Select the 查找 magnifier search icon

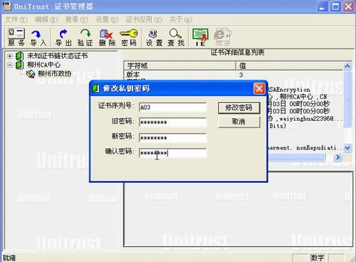[x=176, y=37]
